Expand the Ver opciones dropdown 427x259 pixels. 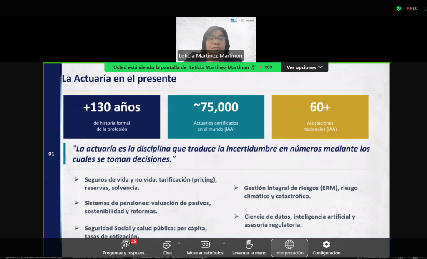[x=304, y=67]
